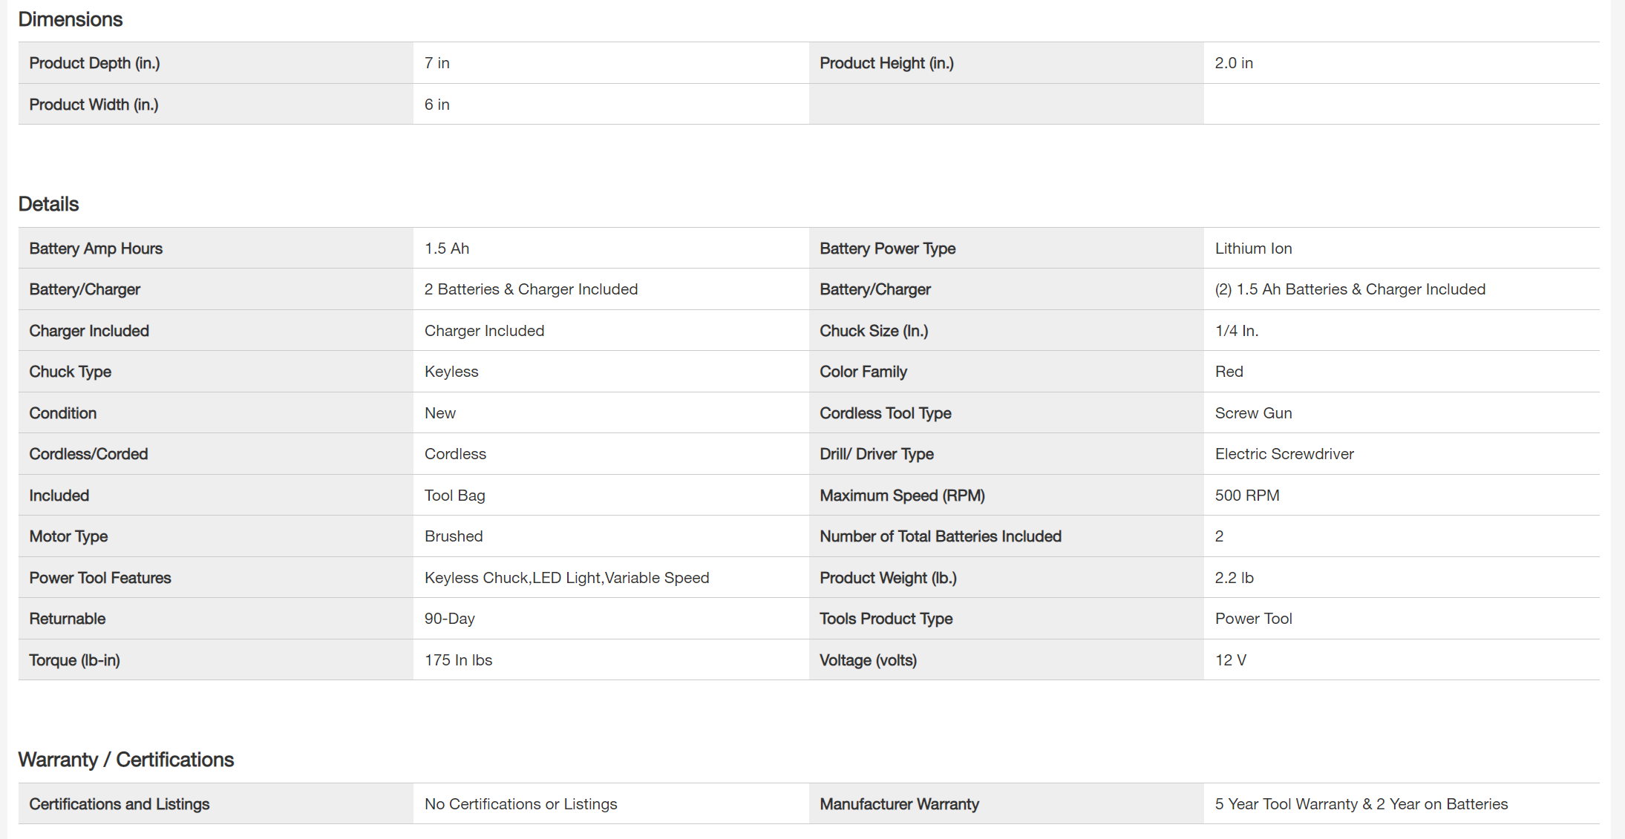Click the Warranty / Certifications heading
This screenshot has width=1625, height=839.
point(125,760)
